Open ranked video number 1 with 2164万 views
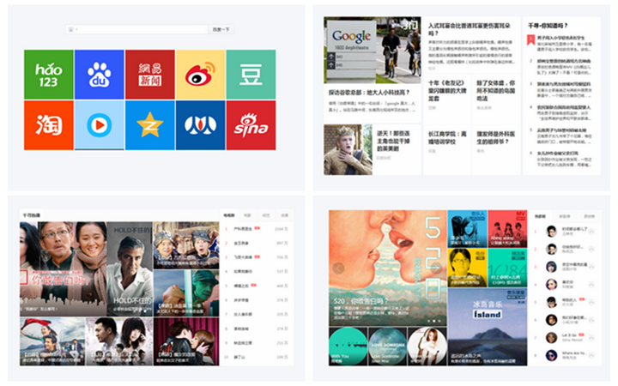 pyautogui.click(x=256, y=228)
